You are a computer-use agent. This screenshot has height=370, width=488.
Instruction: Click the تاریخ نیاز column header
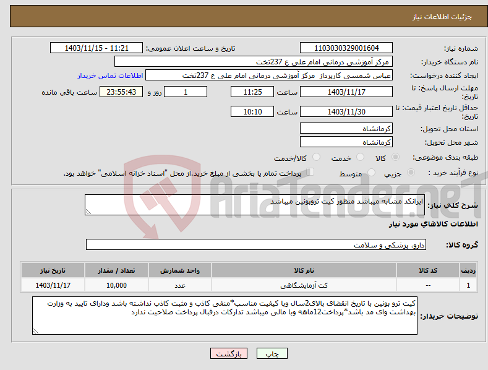(x=53, y=270)
